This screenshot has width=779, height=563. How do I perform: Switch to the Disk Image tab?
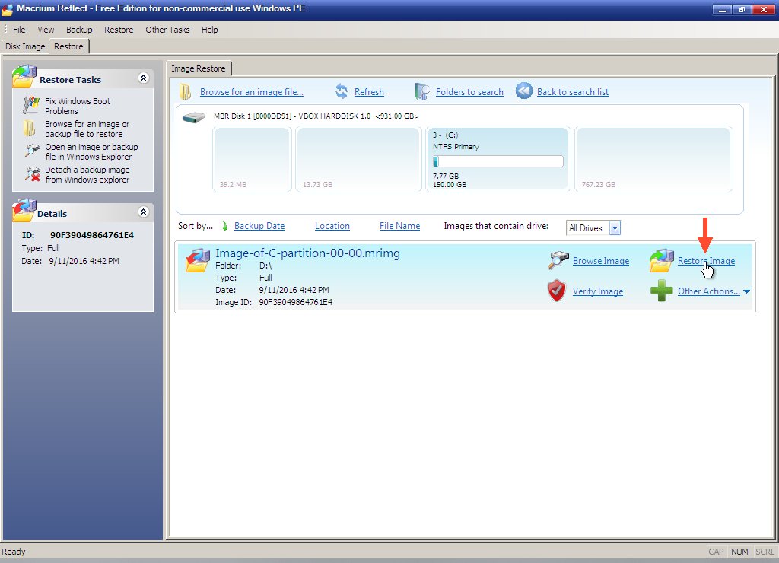click(25, 46)
